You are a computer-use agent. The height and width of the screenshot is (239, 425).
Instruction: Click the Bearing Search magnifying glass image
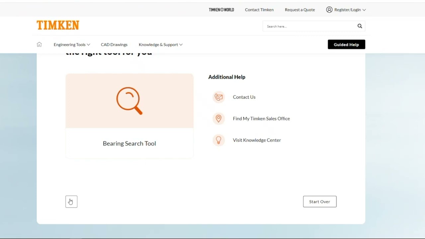pyautogui.click(x=129, y=101)
